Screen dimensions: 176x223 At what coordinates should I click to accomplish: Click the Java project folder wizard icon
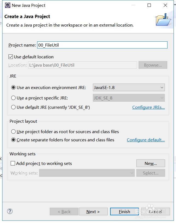pos(163,20)
